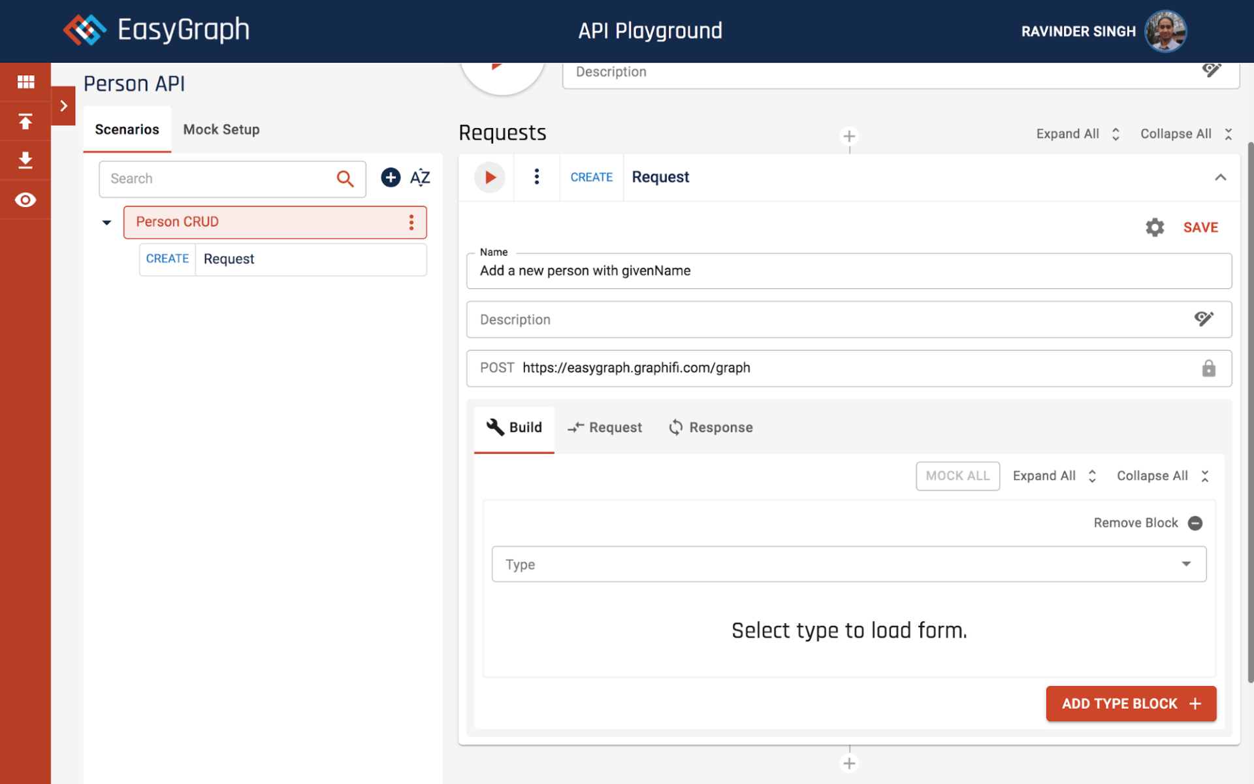The width and height of the screenshot is (1254, 784).
Task: Switch to the Mock Setup tab
Action: click(221, 129)
